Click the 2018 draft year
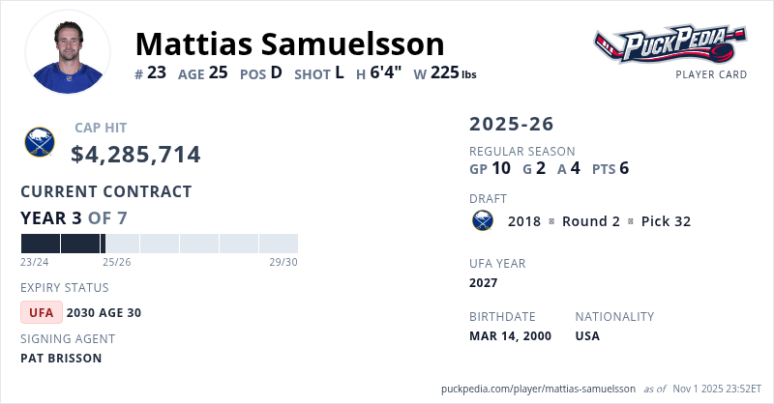Screen dimensions: 774x404 (x=524, y=221)
